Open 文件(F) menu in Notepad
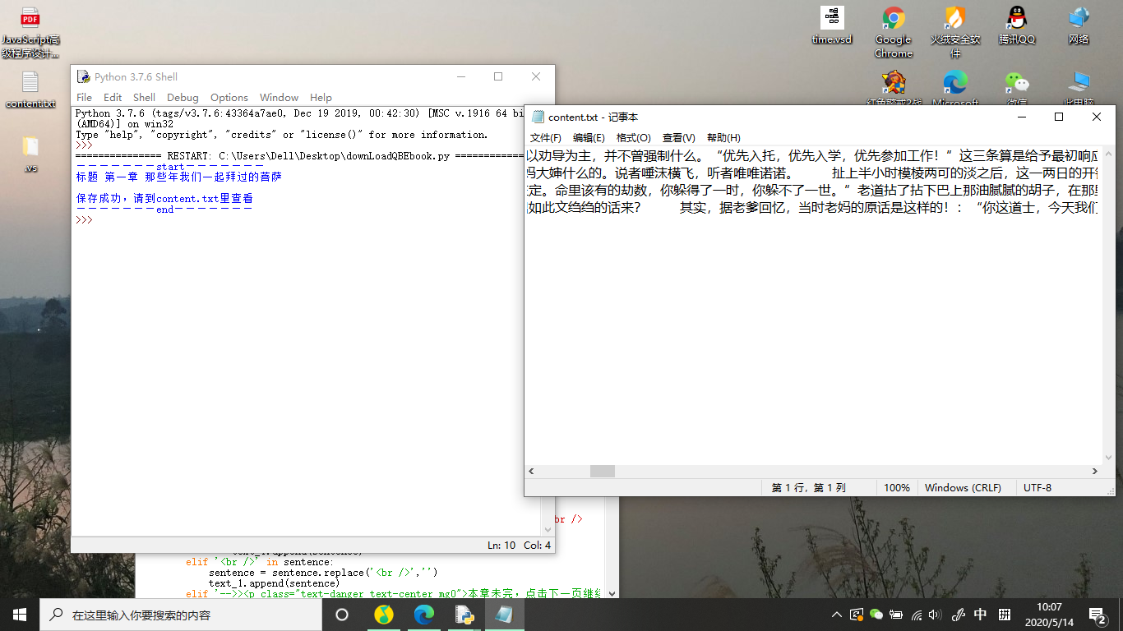 coord(546,138)
